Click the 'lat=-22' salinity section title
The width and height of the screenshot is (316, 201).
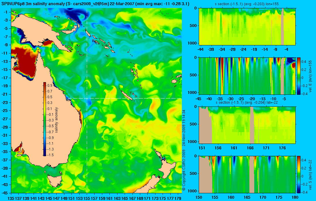(247, 103)
